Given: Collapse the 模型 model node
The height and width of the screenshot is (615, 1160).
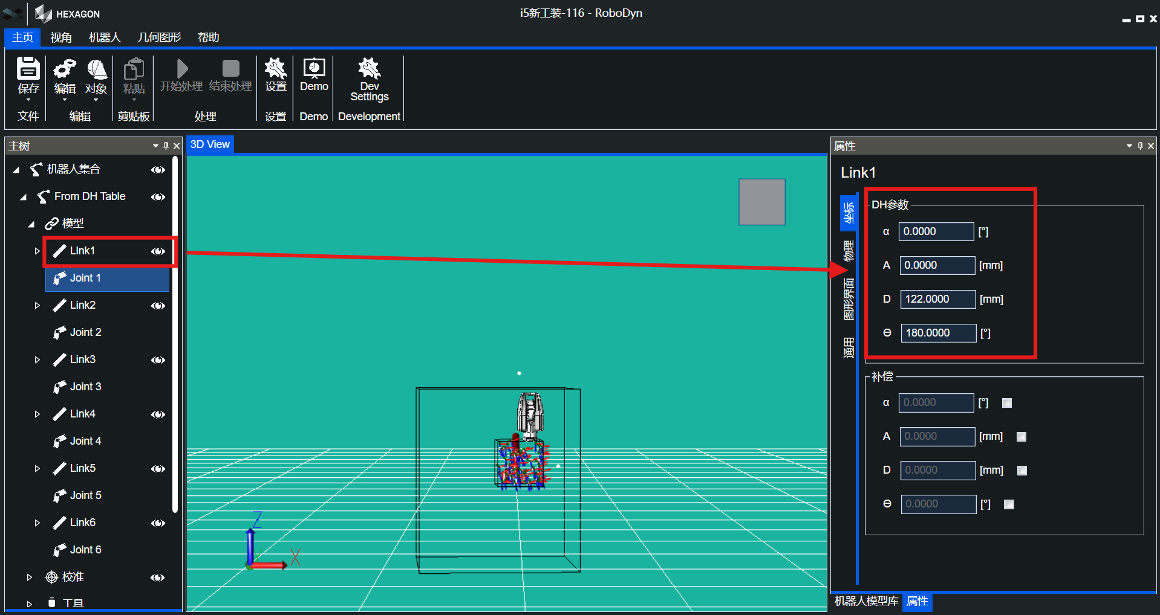Looking at the screenshot, I should tap(31, 224).
